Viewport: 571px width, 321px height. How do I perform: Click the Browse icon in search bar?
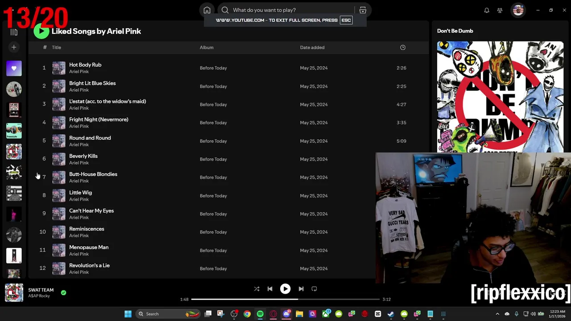(363, 10)
